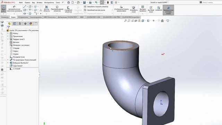Click the Select cursor tool icon

point(102,2)
